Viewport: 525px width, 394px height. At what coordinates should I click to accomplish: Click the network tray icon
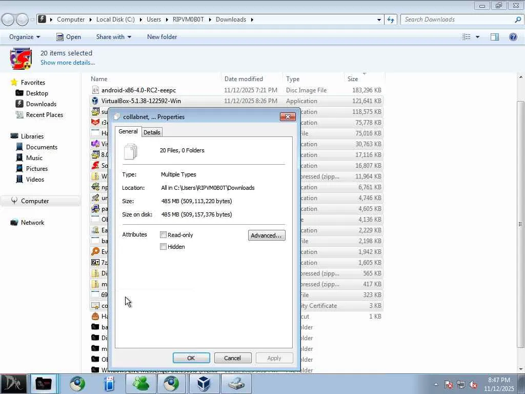click(x=461, y=385)
